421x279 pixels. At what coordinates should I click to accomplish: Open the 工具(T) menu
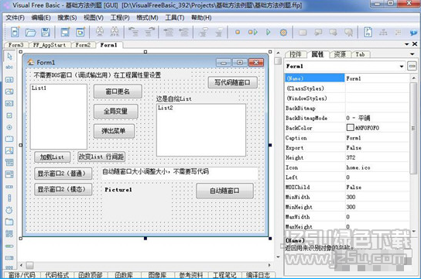[175, 18]
